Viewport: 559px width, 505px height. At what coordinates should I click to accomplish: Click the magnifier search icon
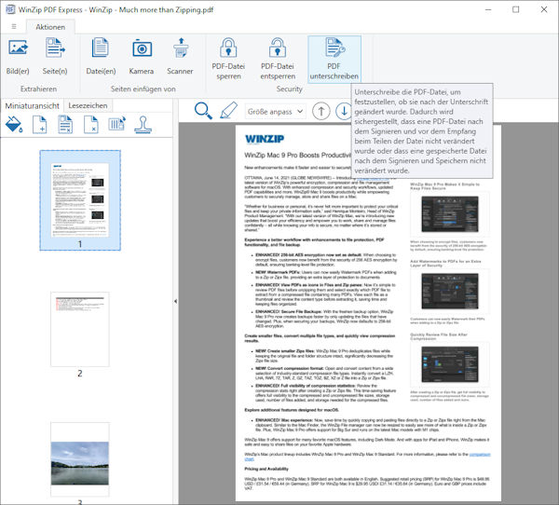tap(203, 111)
